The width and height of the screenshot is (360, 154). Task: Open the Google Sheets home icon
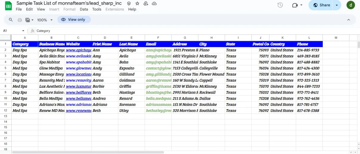click(x=8, y=6)
